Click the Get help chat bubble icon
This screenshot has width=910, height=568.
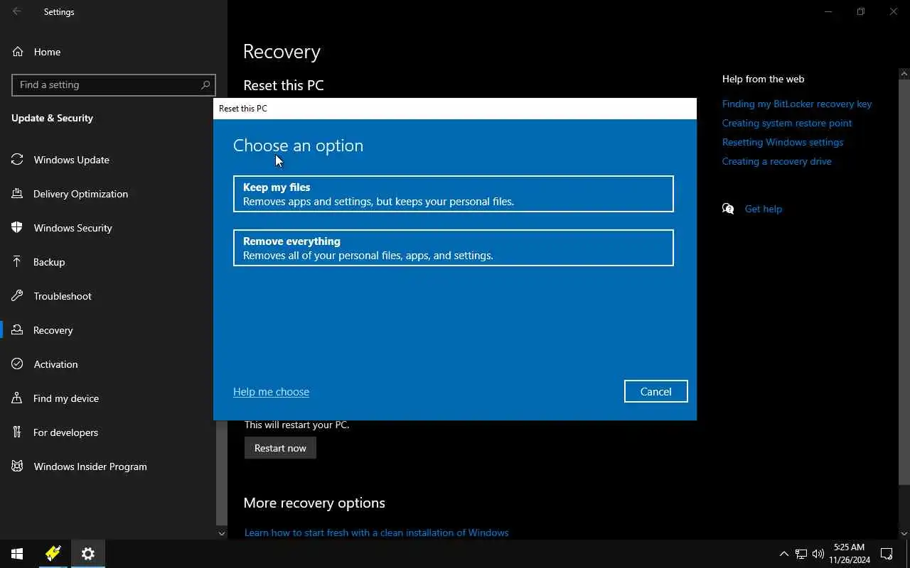(728, 209)
